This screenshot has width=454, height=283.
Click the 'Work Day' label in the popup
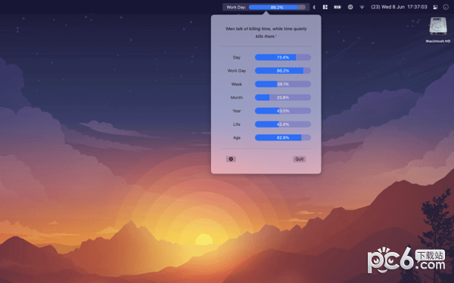click(x=237, y=71)
